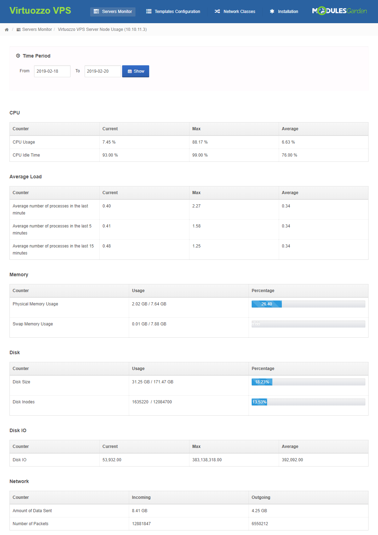Open the Installation tab
This screenshot has width=378, height=535.
click(x=284, y=12)
